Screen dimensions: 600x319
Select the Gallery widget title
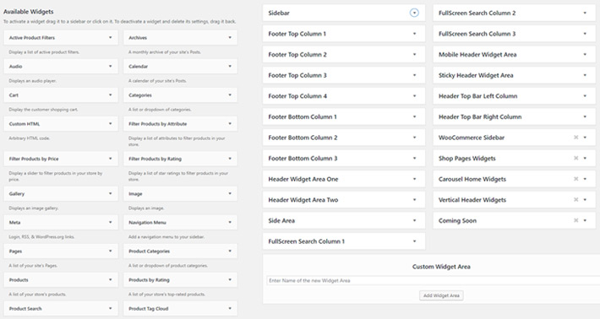click(17, 194)
